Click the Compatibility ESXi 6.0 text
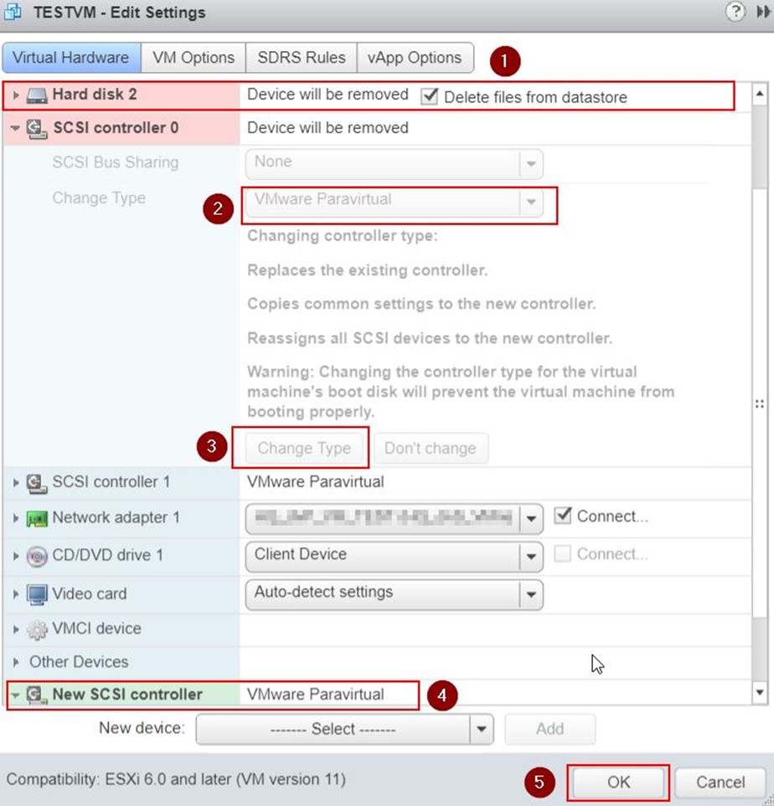Screen dimensions: 774x806 coord(176,780)
